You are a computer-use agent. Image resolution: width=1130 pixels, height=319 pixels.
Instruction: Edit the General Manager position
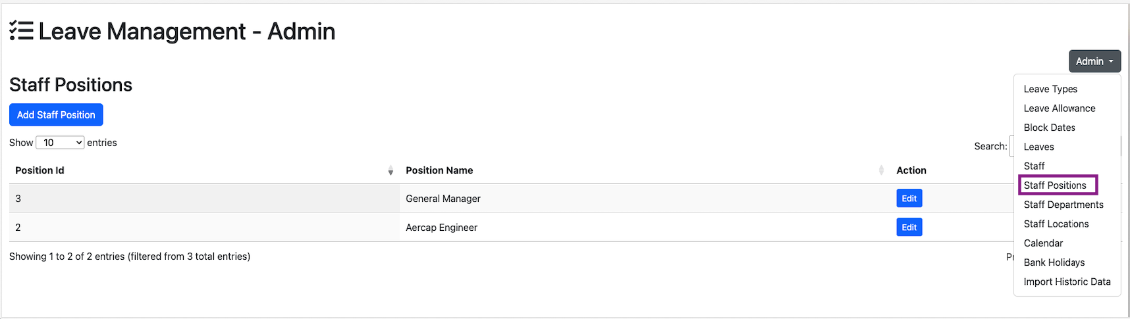(909, 199)
